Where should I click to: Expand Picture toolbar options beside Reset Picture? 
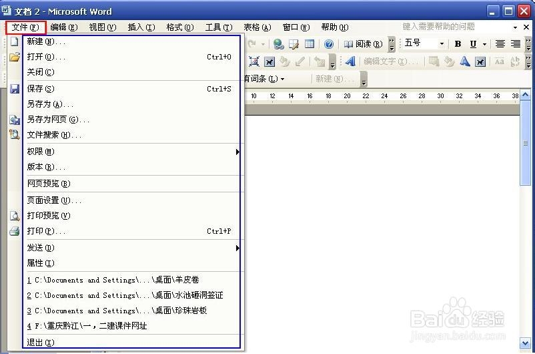tap(332, 62)
